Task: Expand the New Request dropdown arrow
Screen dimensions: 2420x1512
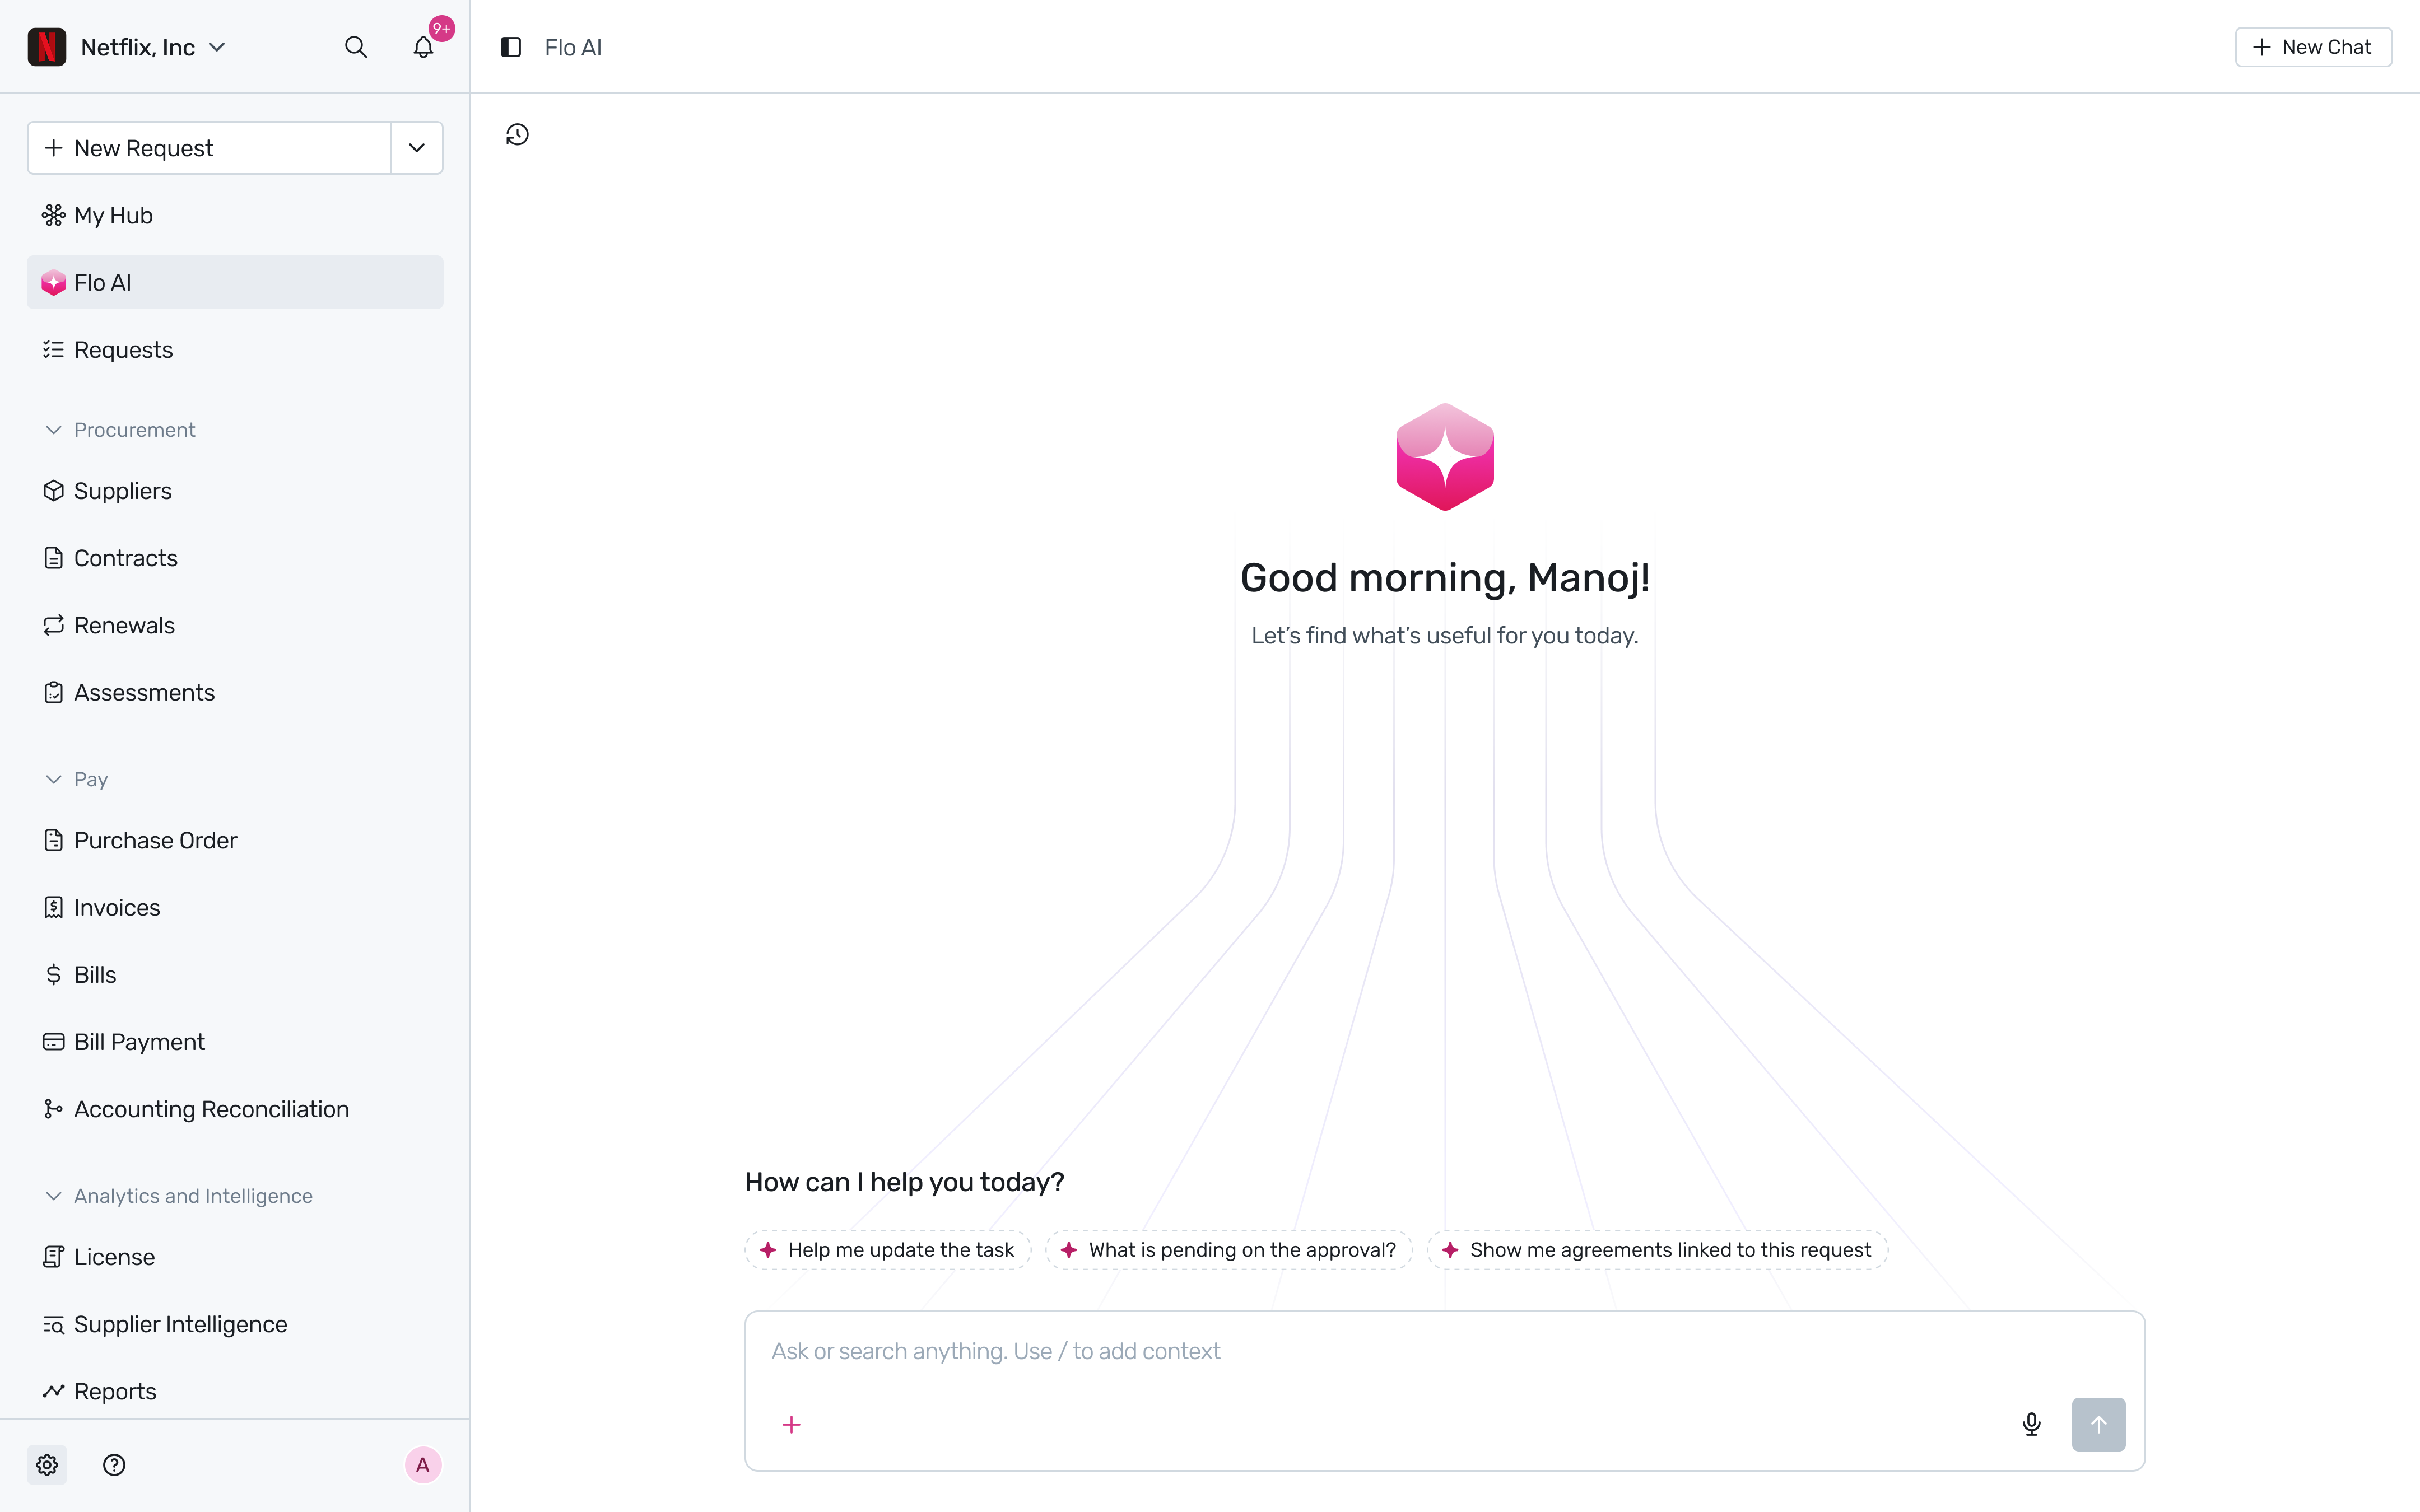Action: (417, 148)
